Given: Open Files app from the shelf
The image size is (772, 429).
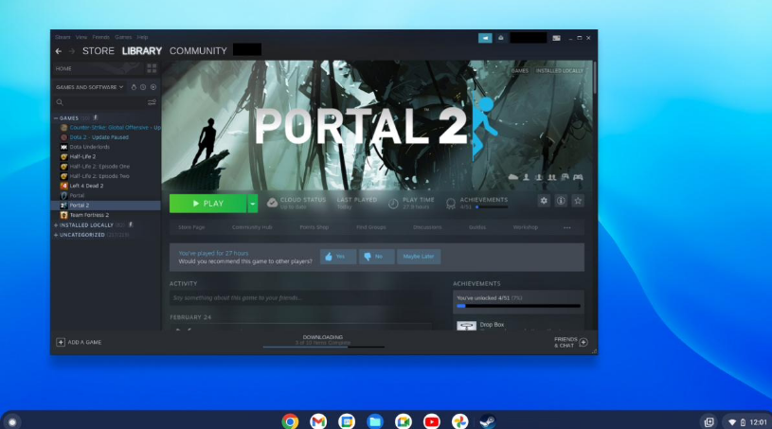Looking at the screenshot, I should [x=375, y=421].
